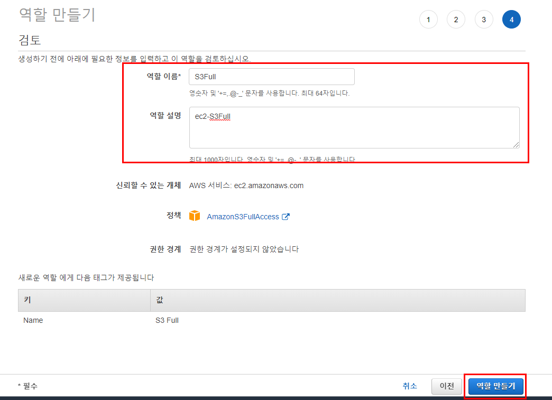Click the 정책 label
552x400 pixels.
click(173, 215)
